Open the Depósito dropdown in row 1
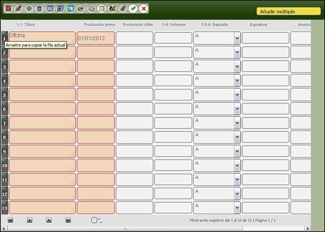 [x=237, y=38]
